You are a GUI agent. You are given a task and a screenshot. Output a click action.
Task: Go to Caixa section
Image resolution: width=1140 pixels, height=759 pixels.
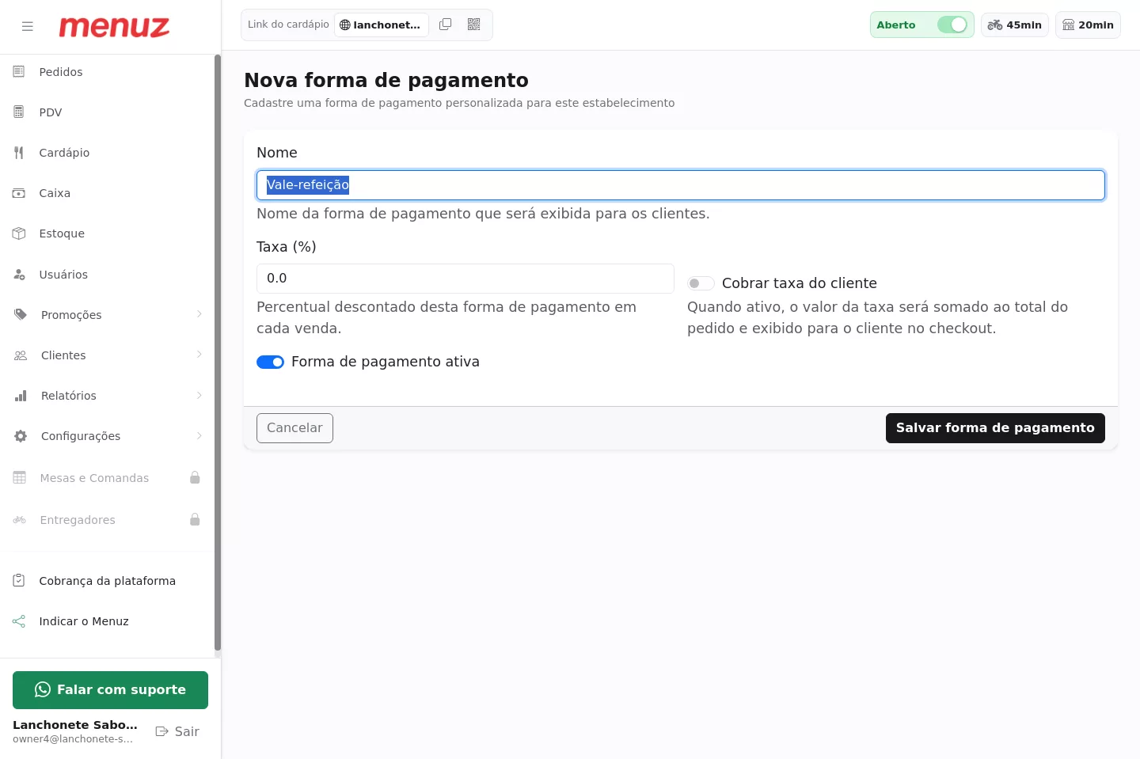coord(108,193)
